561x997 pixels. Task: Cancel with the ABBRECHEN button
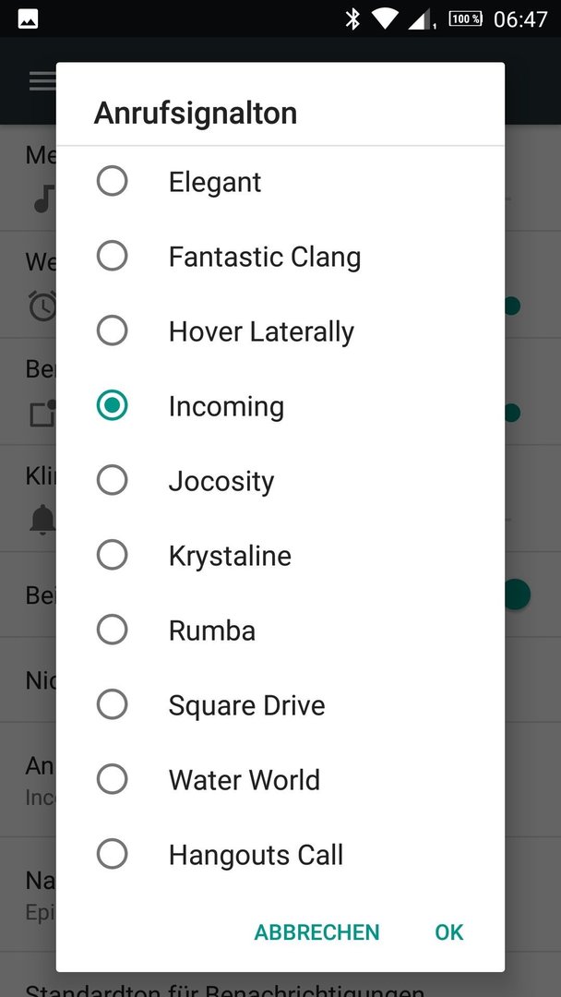316,932
